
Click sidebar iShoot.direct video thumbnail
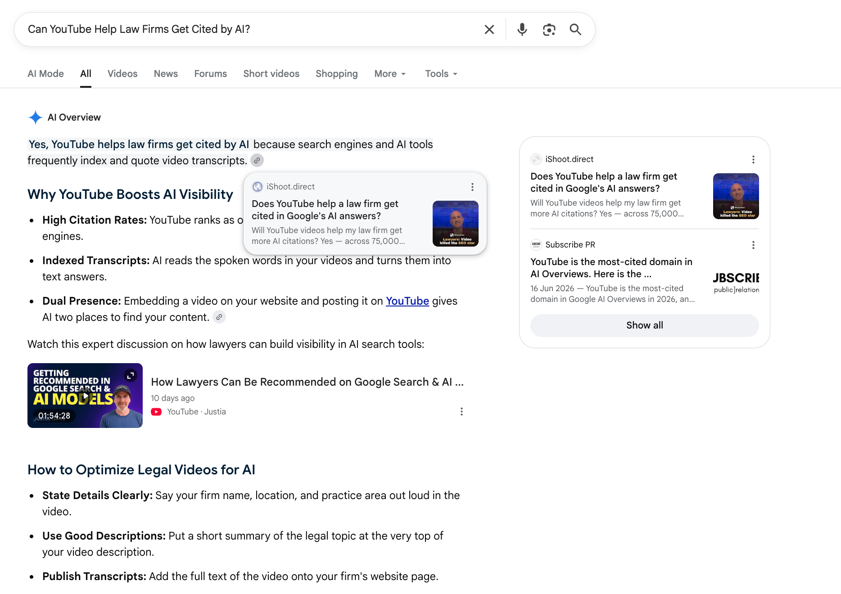(x=736, y=196)
